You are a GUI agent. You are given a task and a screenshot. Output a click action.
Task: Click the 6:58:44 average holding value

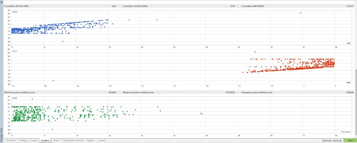pyautogui.click(x=350, y=92)
